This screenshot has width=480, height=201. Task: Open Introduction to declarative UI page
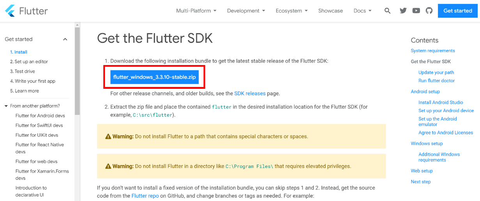click(31, 191)
